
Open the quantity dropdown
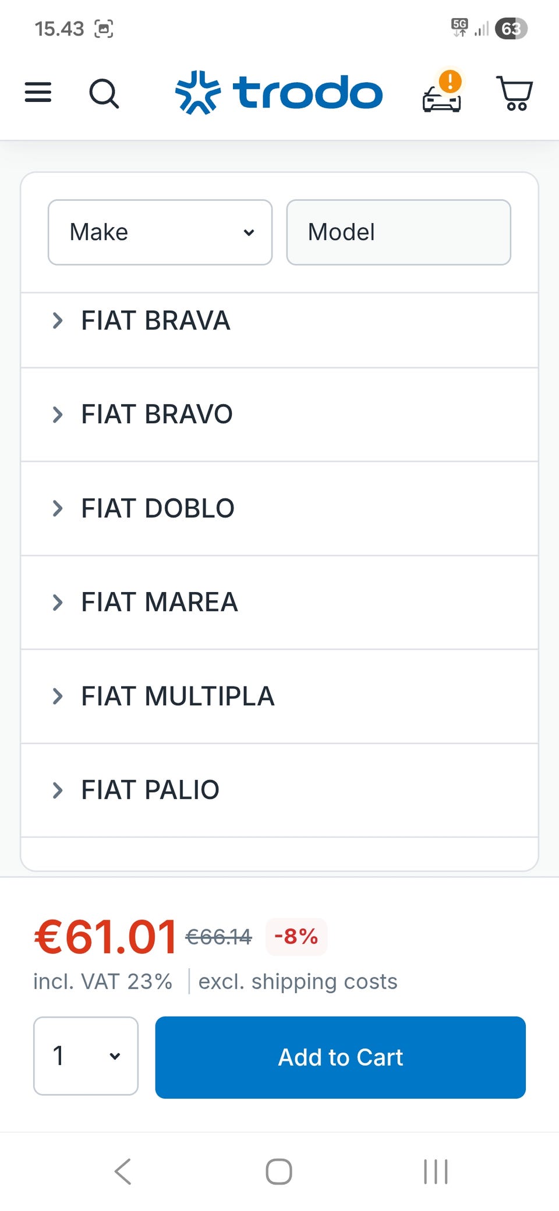pyautogui.click(x=86, y=1056)
